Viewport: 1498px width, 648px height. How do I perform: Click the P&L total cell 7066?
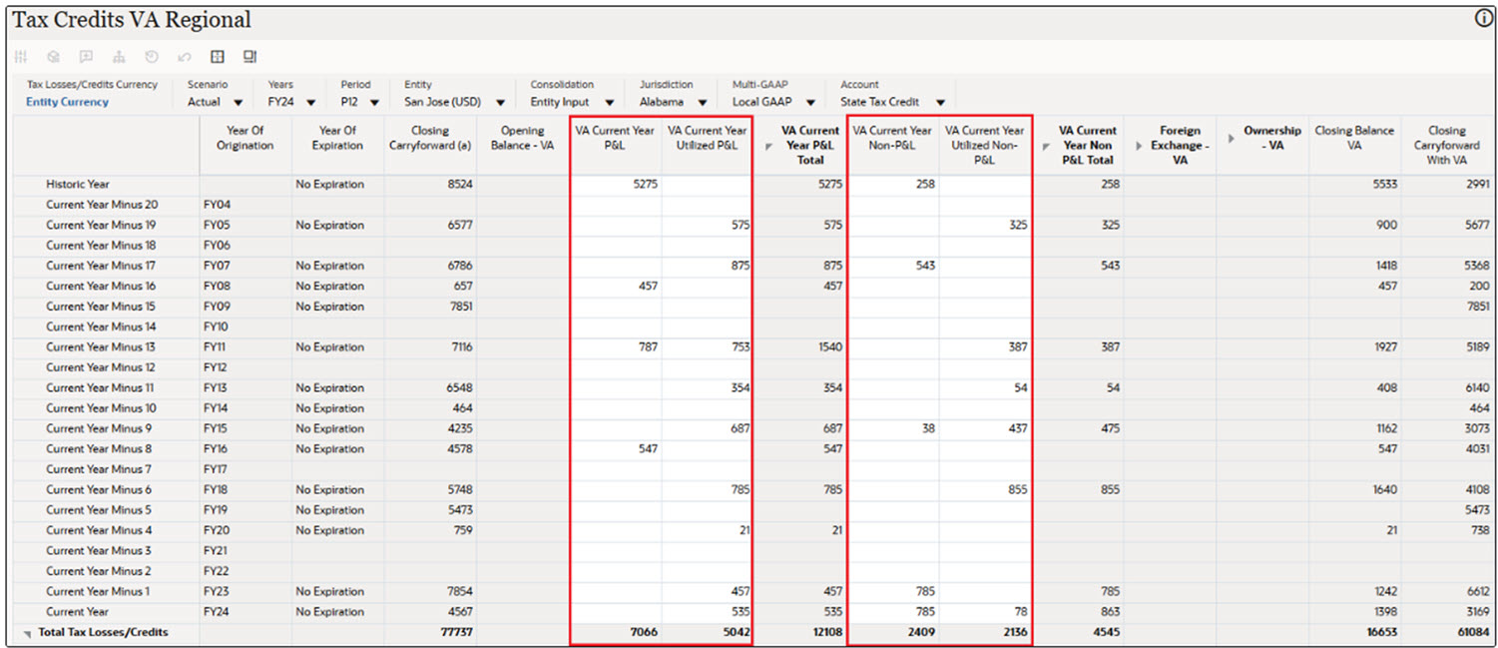point(615,633)
